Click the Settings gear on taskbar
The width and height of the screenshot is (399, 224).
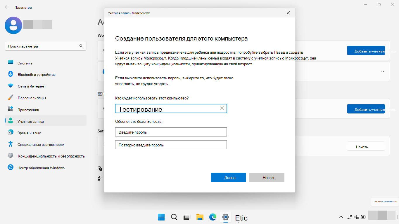pos(225,217)
